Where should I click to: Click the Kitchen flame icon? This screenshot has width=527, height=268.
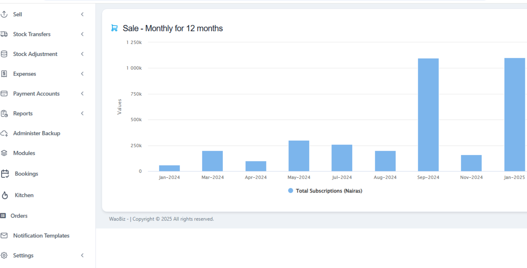tap(5, 195)
